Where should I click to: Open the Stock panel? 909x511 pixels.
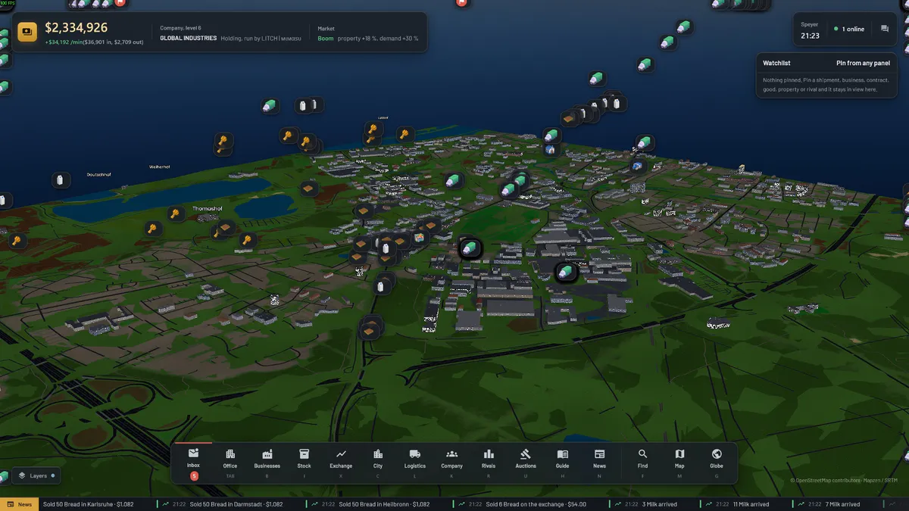[x=304, y=463]
